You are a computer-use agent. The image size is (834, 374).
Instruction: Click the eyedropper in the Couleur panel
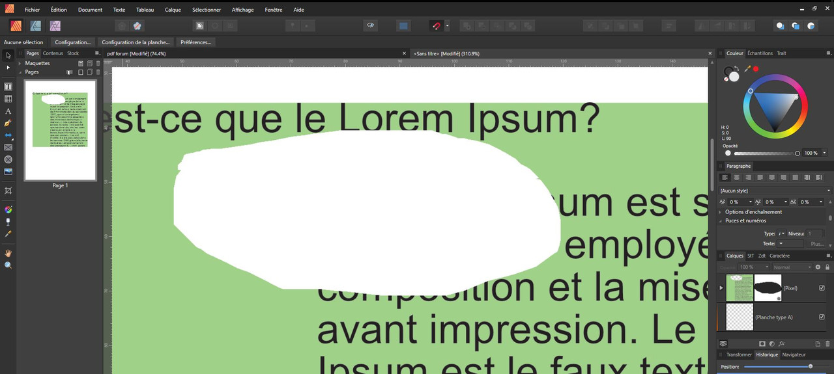(748, 68)
